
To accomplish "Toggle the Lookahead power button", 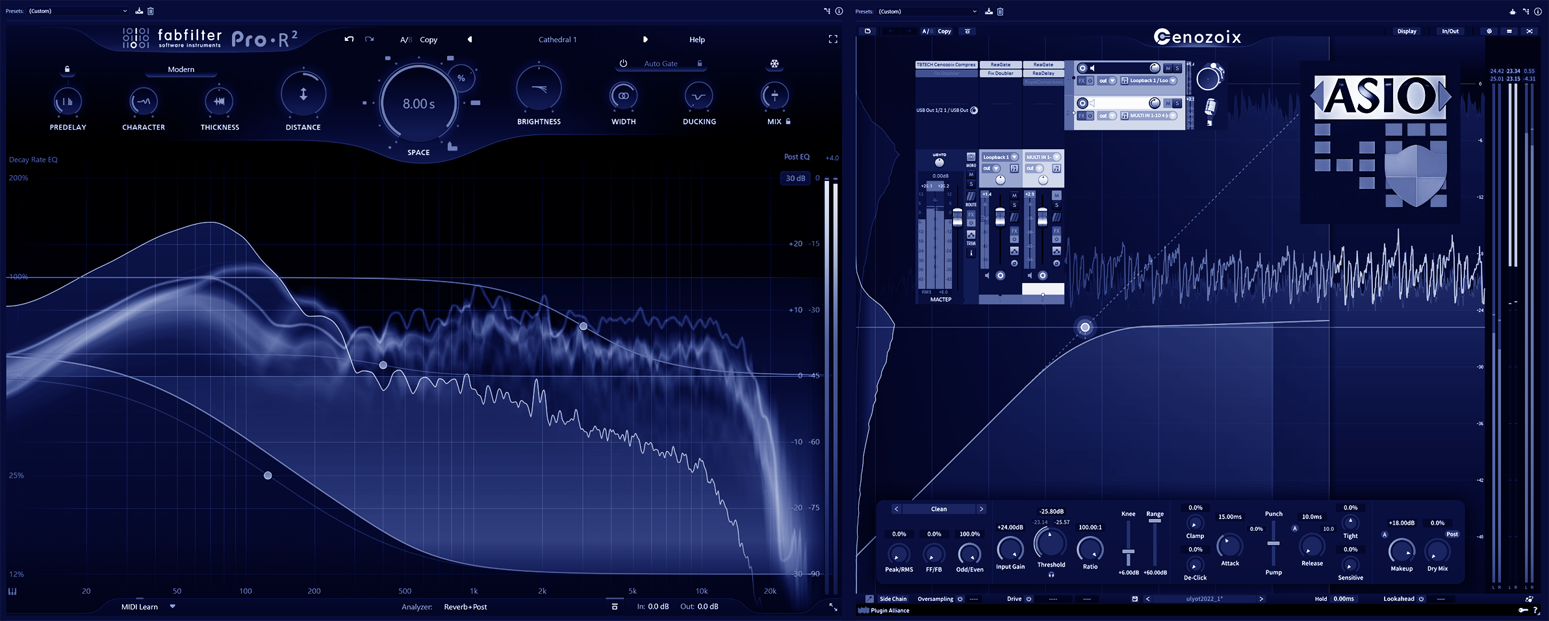I will 1421,599.
